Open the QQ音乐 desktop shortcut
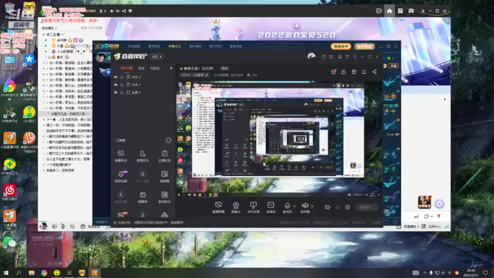This screenshot has width=494, height=278. click(29, 114)
